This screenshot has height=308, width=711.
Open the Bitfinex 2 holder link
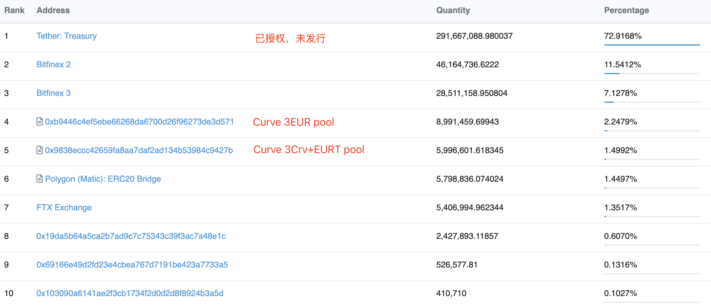pos(54,65)
